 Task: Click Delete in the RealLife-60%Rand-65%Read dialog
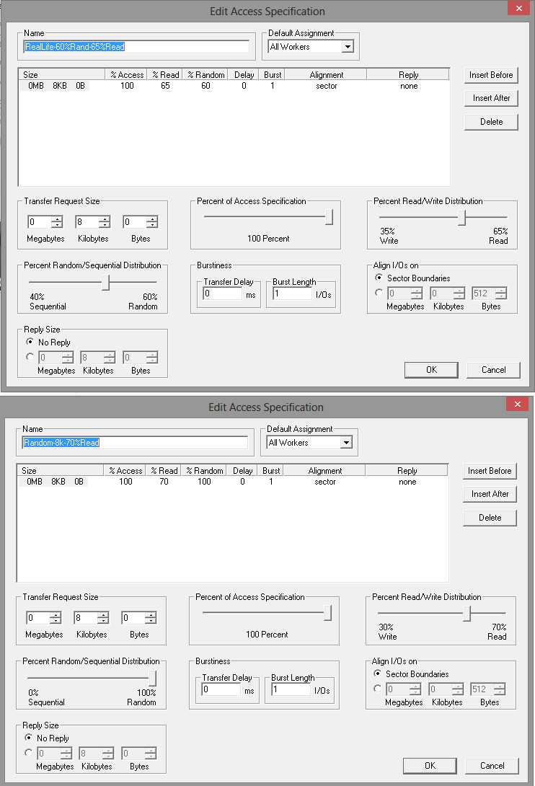click(x=491, y=122)
